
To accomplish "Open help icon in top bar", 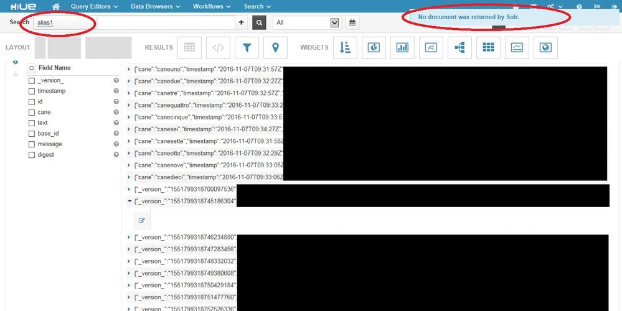I will coord(579,7).
